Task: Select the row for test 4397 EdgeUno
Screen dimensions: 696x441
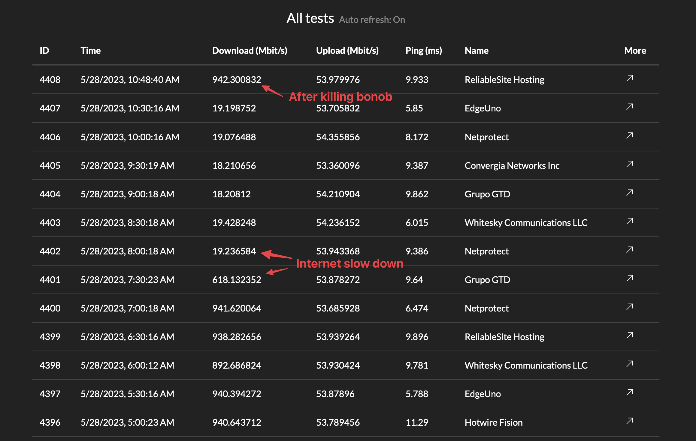Action: (300, 394)
